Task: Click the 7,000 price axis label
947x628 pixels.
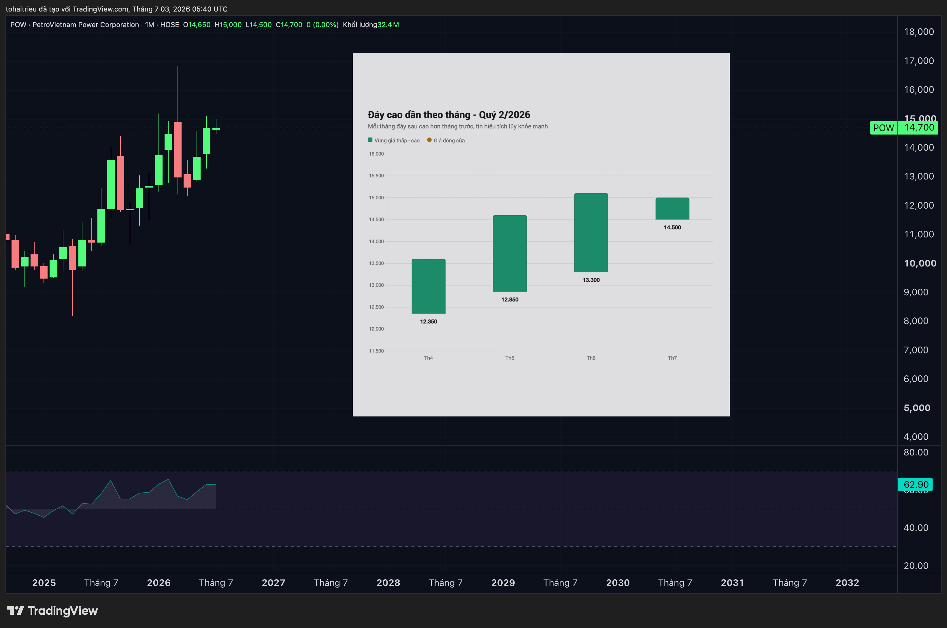Action: click(916, 350)
